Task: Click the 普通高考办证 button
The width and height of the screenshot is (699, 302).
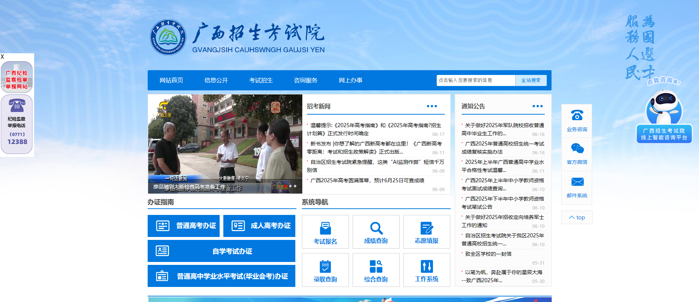Action: [x=184, y=226]
